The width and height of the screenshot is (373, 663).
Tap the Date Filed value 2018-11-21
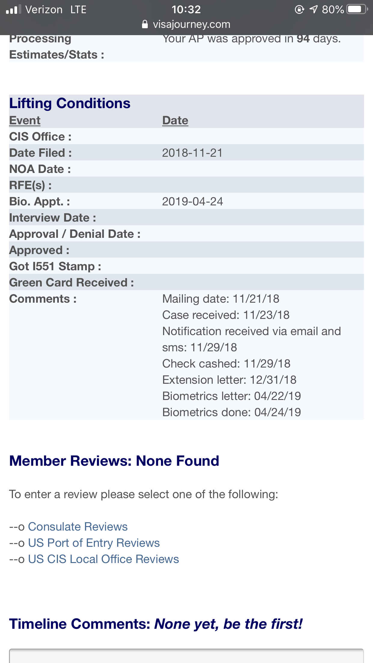click(x=192, y=153)
